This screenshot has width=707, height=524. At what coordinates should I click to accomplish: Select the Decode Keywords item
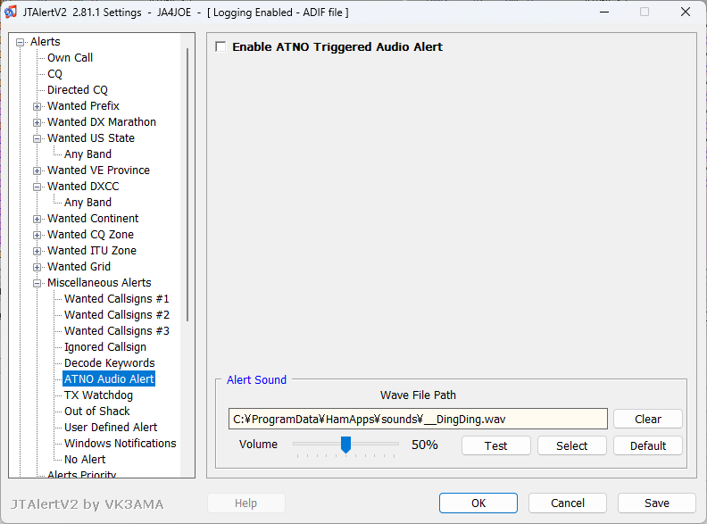tap(109, 363)
